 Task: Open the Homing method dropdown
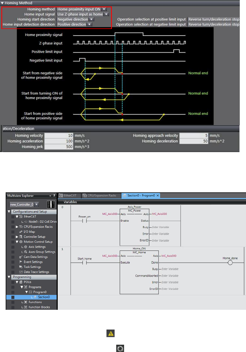tap(104, 9)
